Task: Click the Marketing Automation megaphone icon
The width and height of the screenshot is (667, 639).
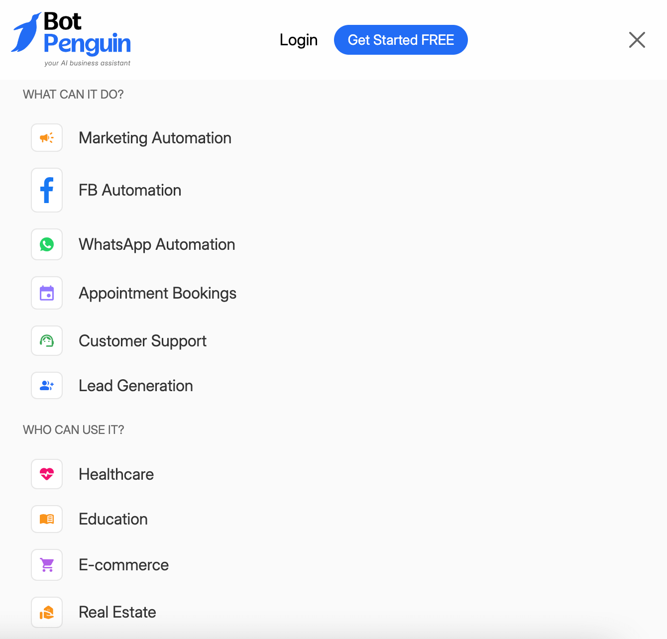Action: point(47,138)
